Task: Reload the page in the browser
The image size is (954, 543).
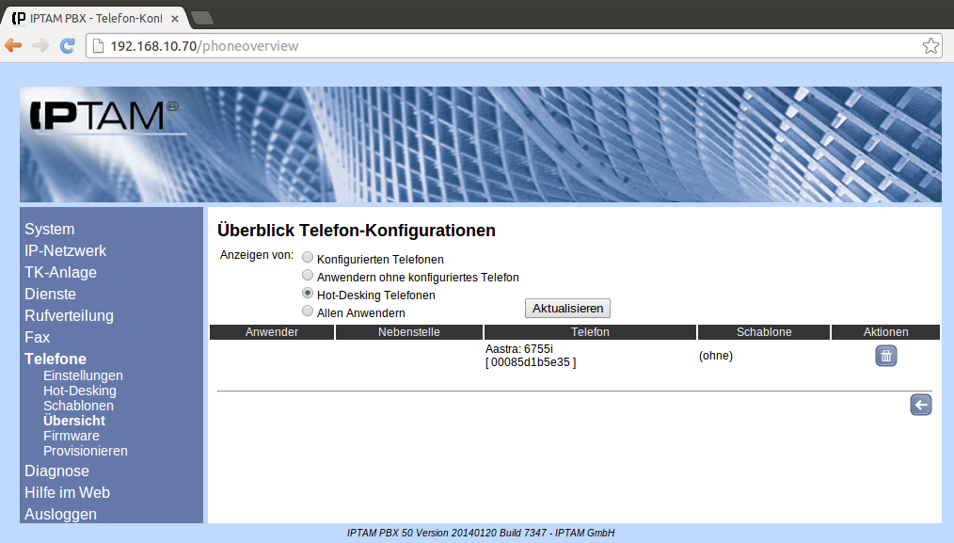Action: point(67,45)
